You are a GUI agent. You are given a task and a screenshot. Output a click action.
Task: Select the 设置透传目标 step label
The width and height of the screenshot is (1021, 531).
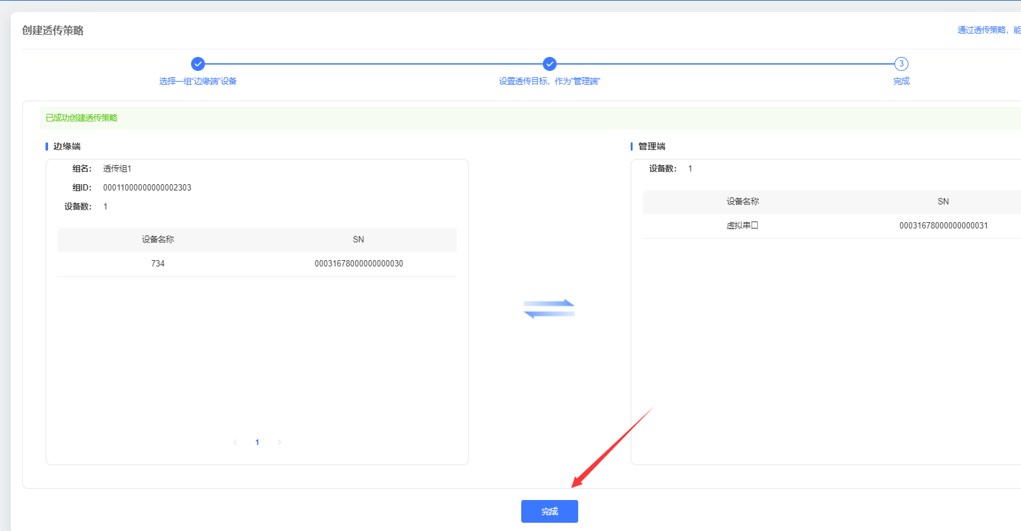pos(549,81)
